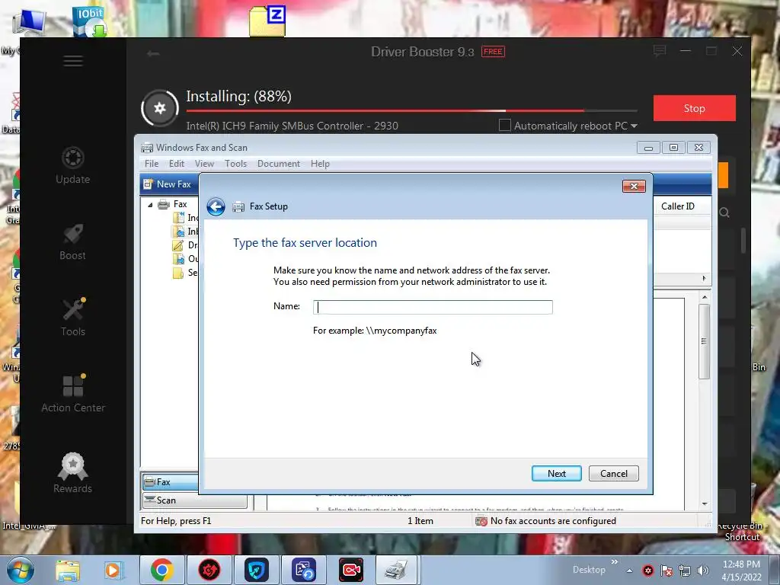Screen dimensions: 780x585
Task: Click the volume speaker tray icon
Action: [703, 571]
